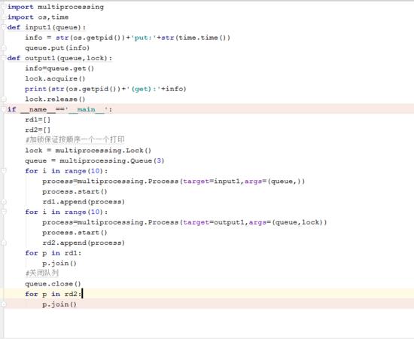The image size is (414, 339).
Task: Click fold end marker beside rd1.append(process)
Action: 3,202
